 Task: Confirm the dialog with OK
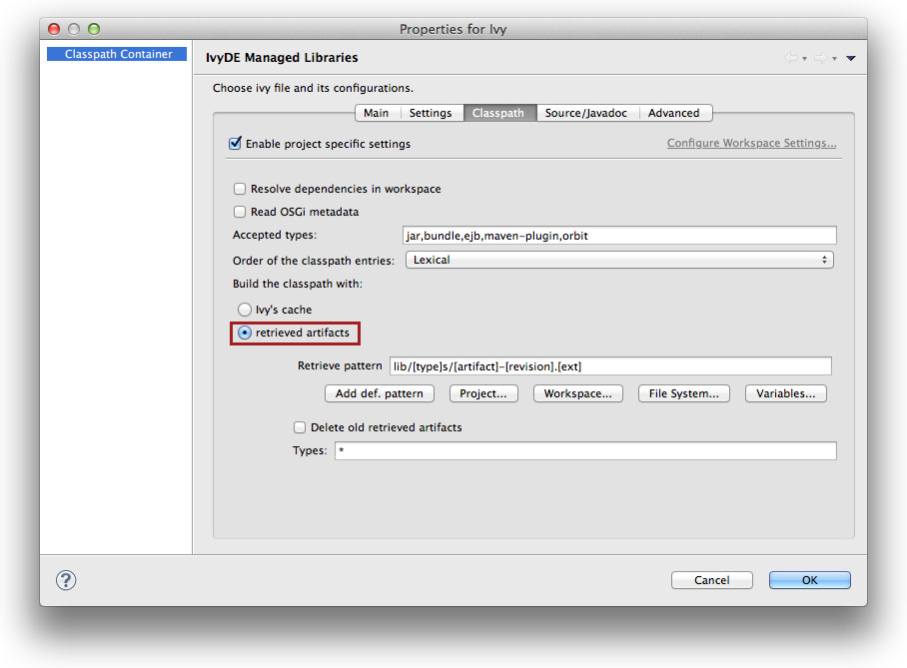point(809,580)
